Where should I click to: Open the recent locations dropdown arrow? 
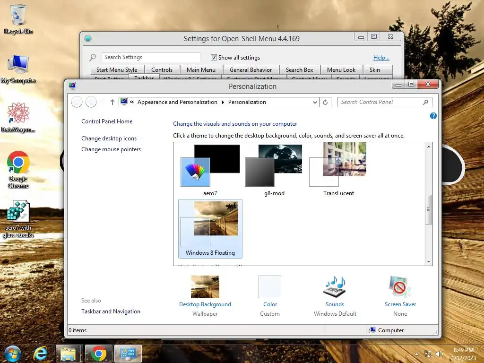[102, 102]
